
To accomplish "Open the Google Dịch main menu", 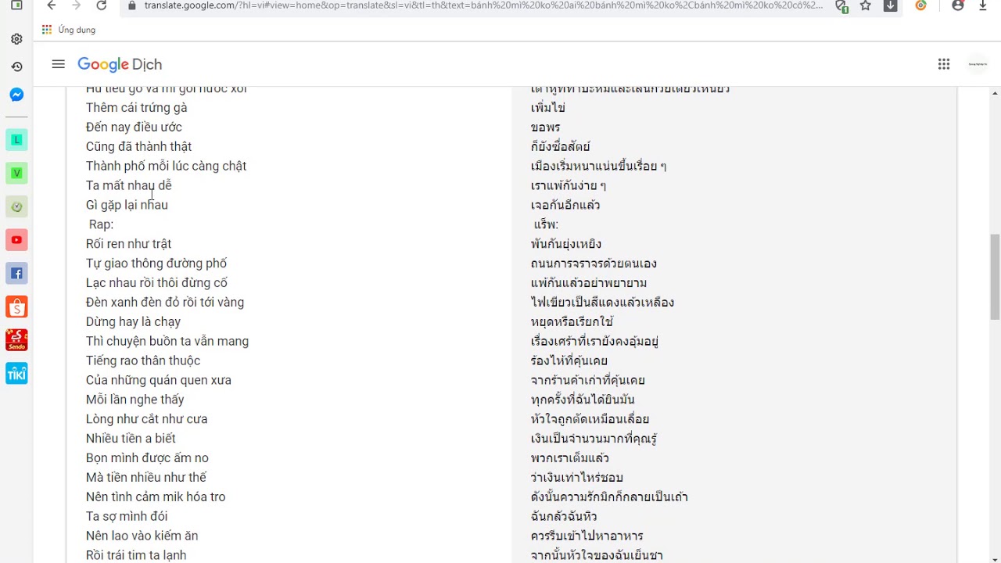I will 58,64.
